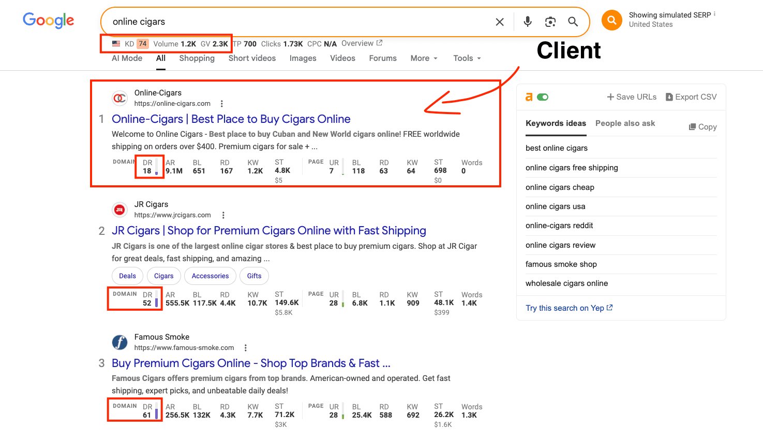Image resolution: width=763 pixels, height=430 pixels.
Task: Click the DR bar indicator for famous-smoke.com
Action: point(156,411)
